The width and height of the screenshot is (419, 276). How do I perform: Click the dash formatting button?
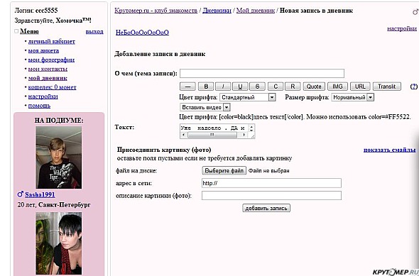point(187,87)
